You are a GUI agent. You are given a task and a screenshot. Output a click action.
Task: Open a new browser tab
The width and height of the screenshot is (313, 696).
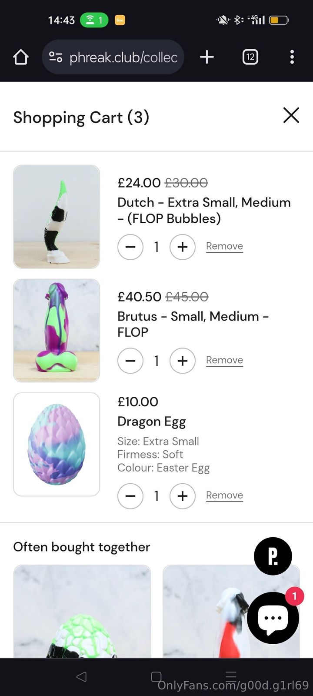click(207, 57)
